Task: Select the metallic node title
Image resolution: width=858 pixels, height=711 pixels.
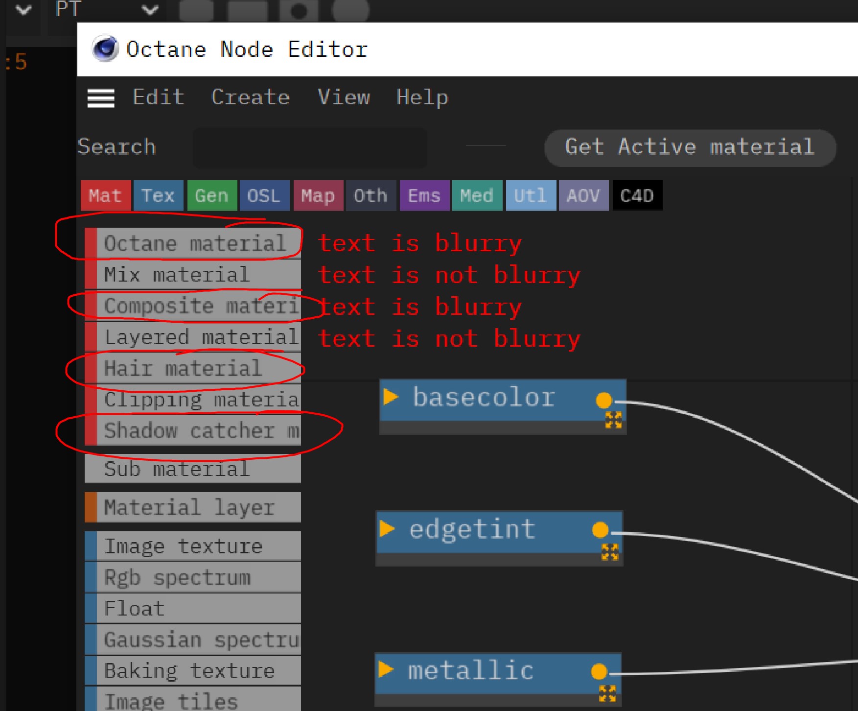Action: tap(471, 670)
